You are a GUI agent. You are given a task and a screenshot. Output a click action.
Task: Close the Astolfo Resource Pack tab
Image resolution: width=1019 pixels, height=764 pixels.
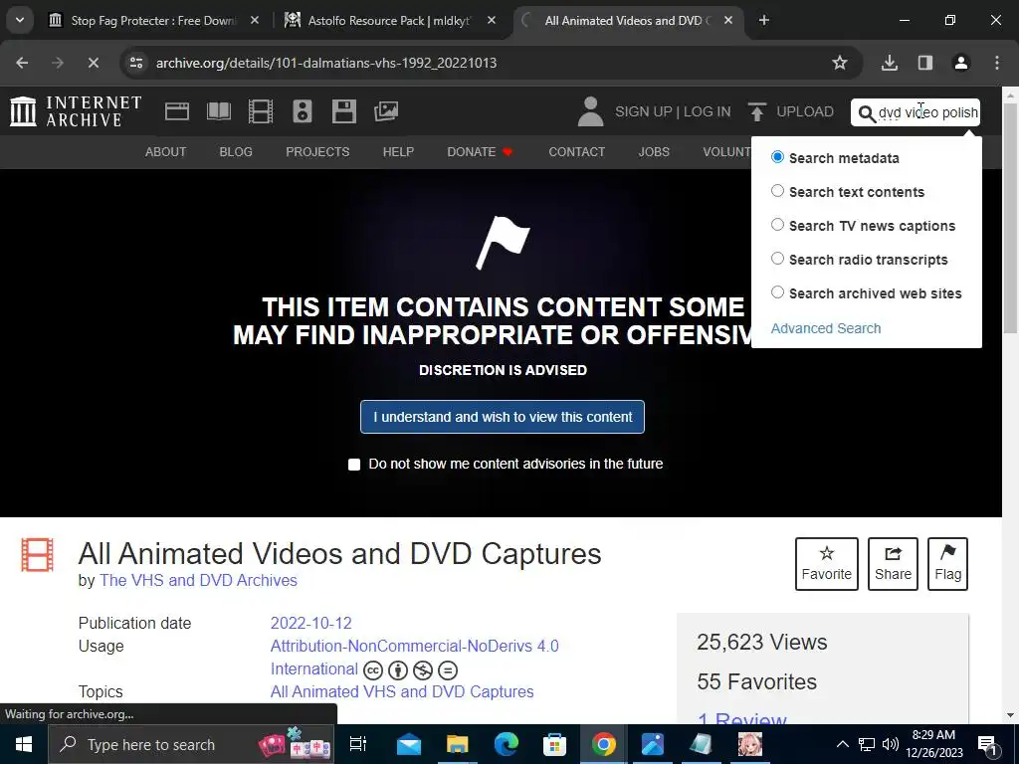(x=492, y=20)
